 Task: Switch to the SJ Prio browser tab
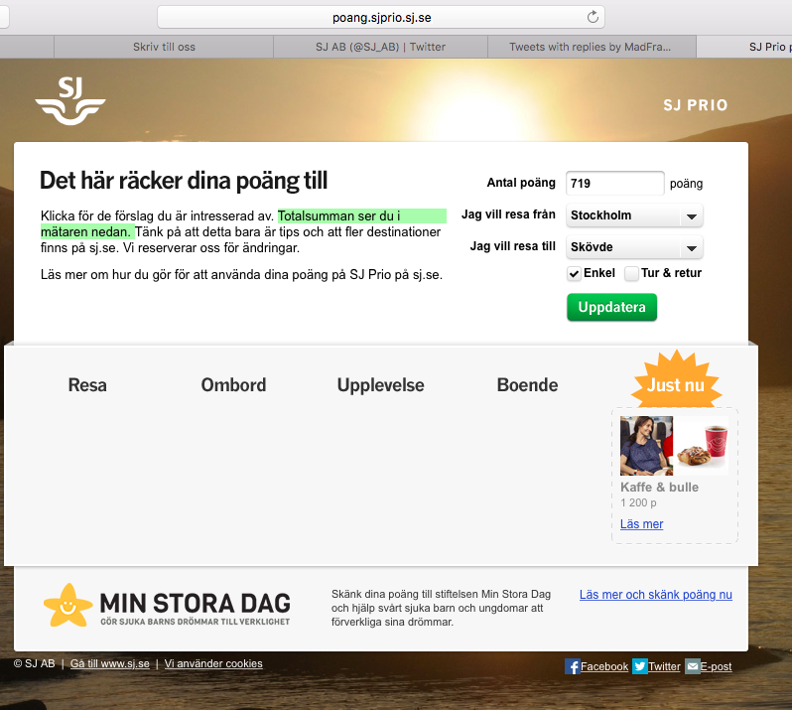click(x=744, y=47)
